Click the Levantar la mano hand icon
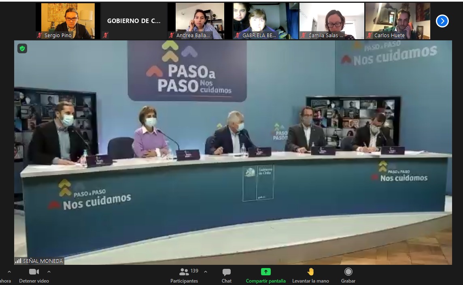463x285 pixels. (310, 271)
